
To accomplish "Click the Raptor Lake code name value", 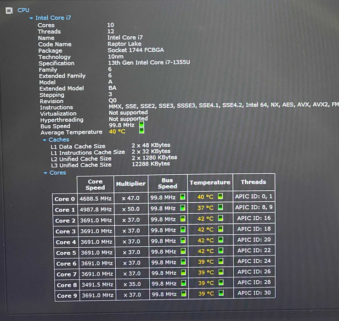I will 124,44.
